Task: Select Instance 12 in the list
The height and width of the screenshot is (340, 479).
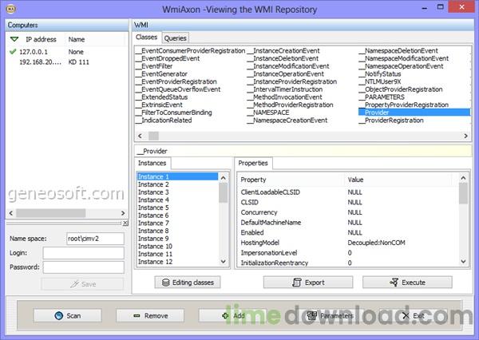Action: pos(155,262)
